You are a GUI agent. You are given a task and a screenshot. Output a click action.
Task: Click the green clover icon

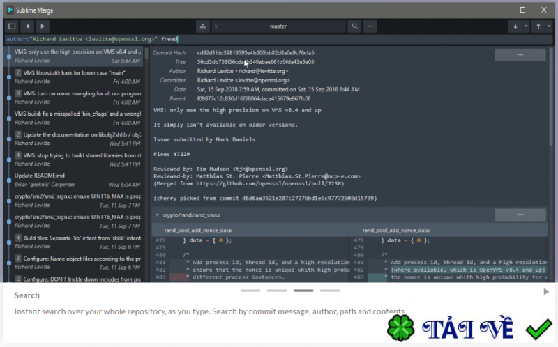[x=400, y=327]
